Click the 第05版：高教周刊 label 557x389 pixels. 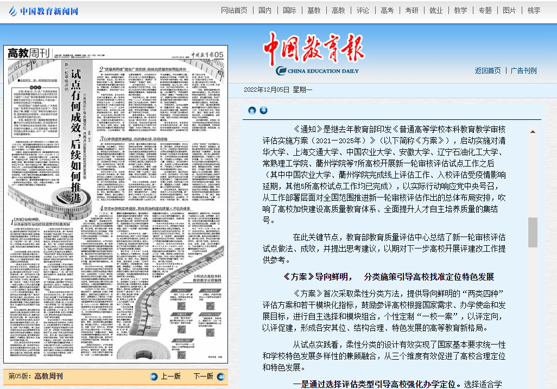coord(35,376)
